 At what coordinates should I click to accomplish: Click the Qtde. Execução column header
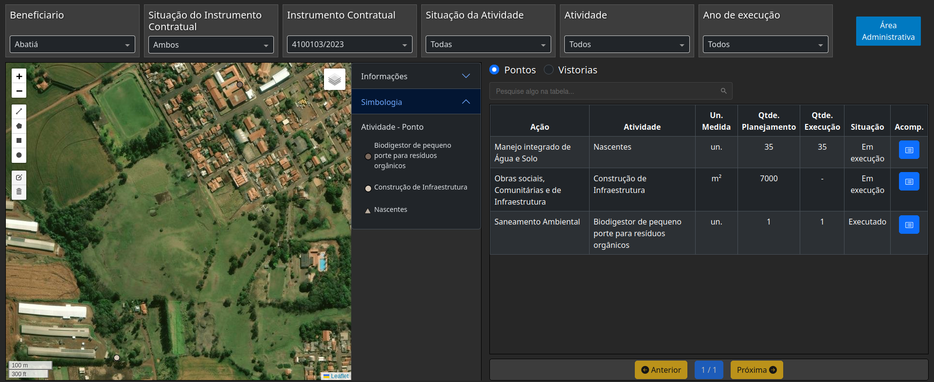tap(822, 121)
